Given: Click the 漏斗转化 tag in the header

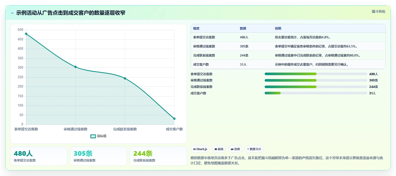Looking at the screenshot, I should click(x=379, y=11).
